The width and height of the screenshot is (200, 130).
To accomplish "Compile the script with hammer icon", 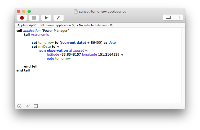I will 59,18.
